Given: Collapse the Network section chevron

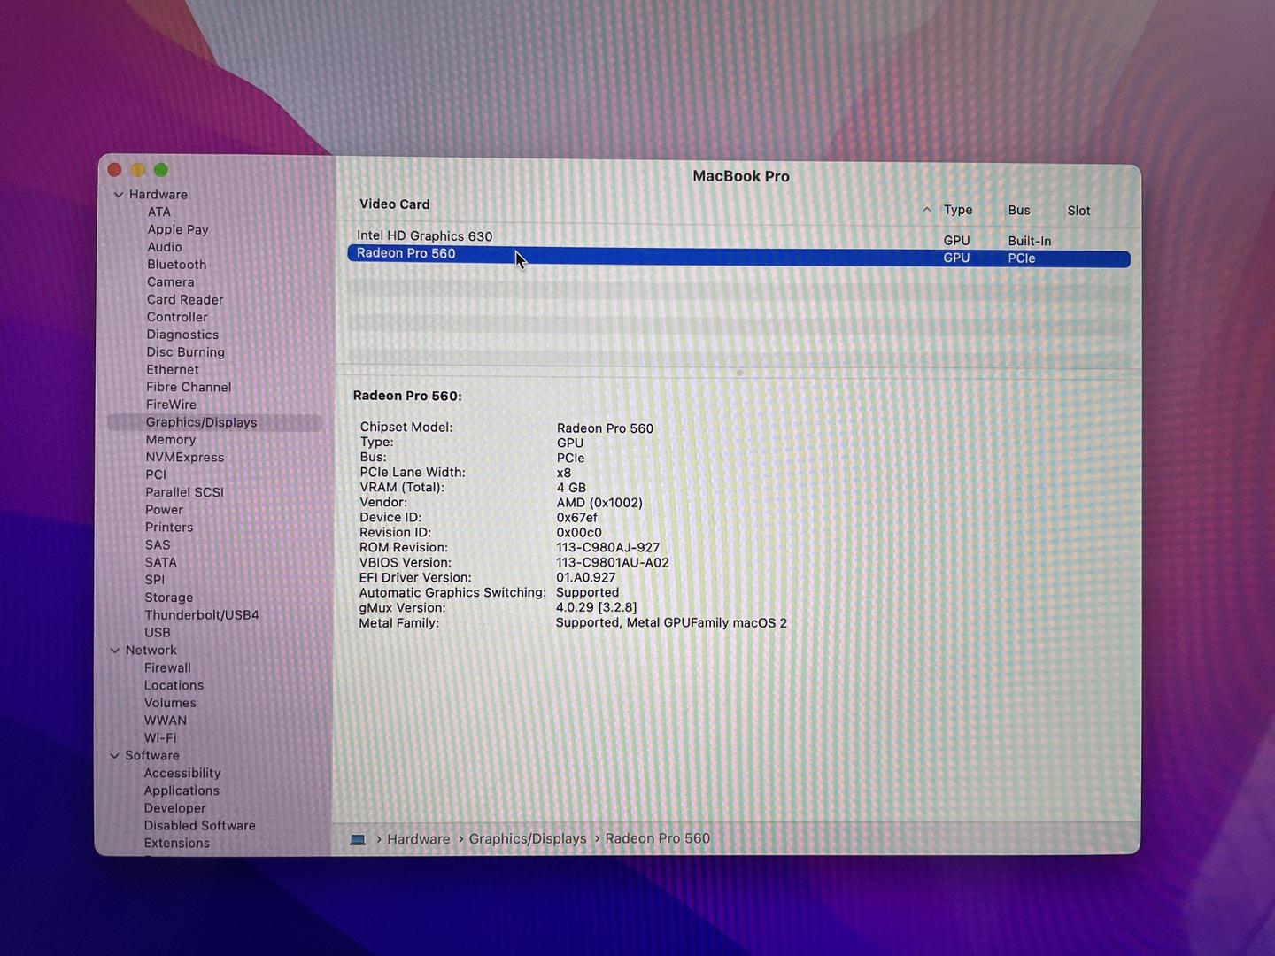Looking at the screenshot, I should click(115, 651).
